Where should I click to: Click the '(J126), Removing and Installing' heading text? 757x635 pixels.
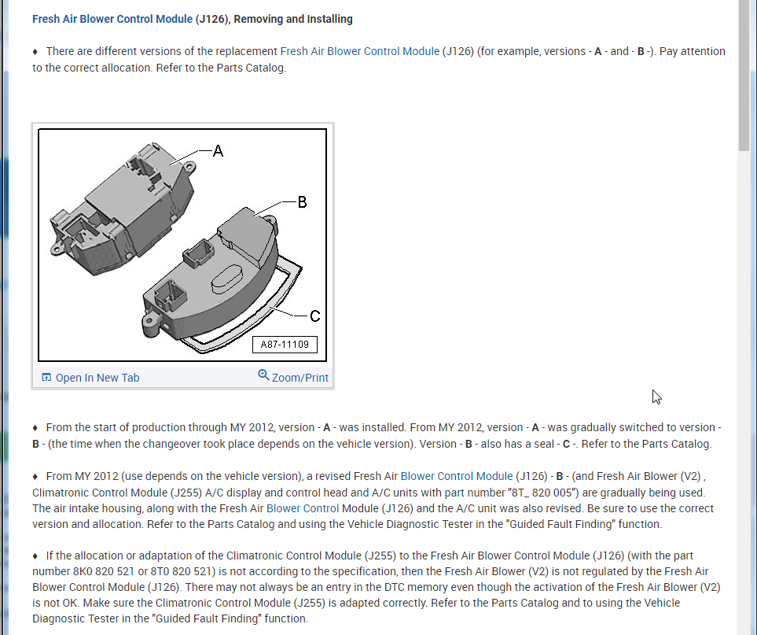click(x=274, y=19)
